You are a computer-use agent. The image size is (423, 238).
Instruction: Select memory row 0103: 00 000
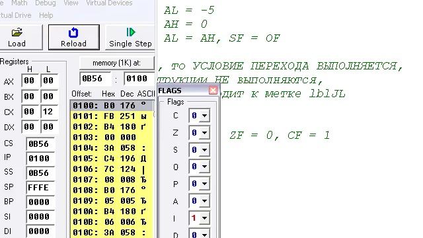[x=112, y=138]
